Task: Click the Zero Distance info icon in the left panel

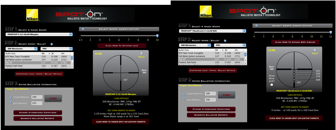Action: 10,102
